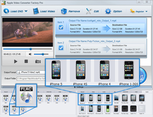Choose the small iPhone 5 device icon
The width and height of the screenshot is (153, 117).
tap(82, 99)
